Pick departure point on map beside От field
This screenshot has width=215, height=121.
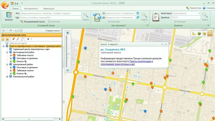coord(138,13)
